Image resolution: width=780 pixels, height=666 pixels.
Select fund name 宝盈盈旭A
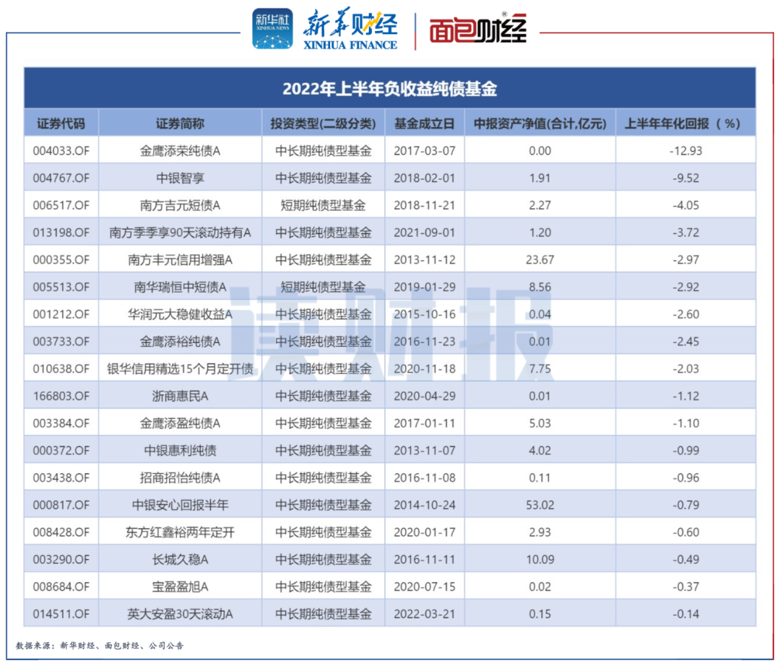pyautogui.click(x=180, y=587)
